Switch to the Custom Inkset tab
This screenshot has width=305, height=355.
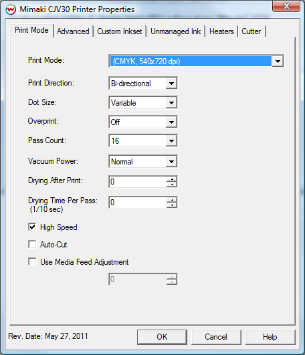[120, 31]
